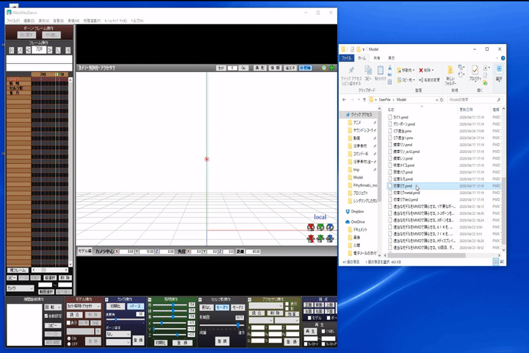Click the blue Z rotation gizmo icon
This screenshot has height=353, width=529.
point(330,227)
